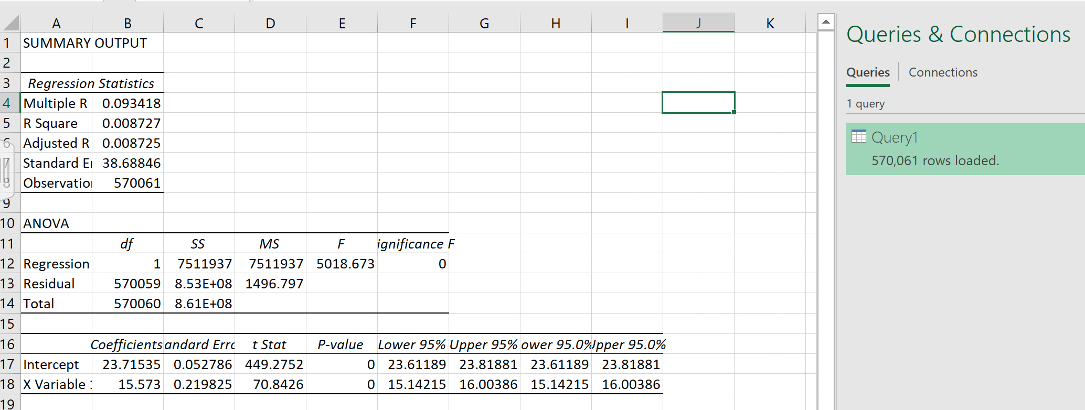Click the Multiple R value 0.093418

click(x=128, y=103)
